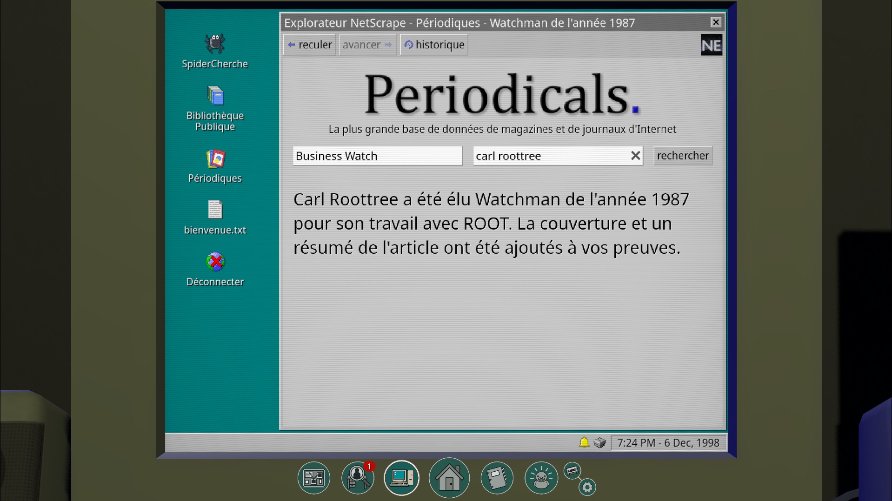
Task: Click the Déconnecter globe icon
Action: [x=215, y=262]
